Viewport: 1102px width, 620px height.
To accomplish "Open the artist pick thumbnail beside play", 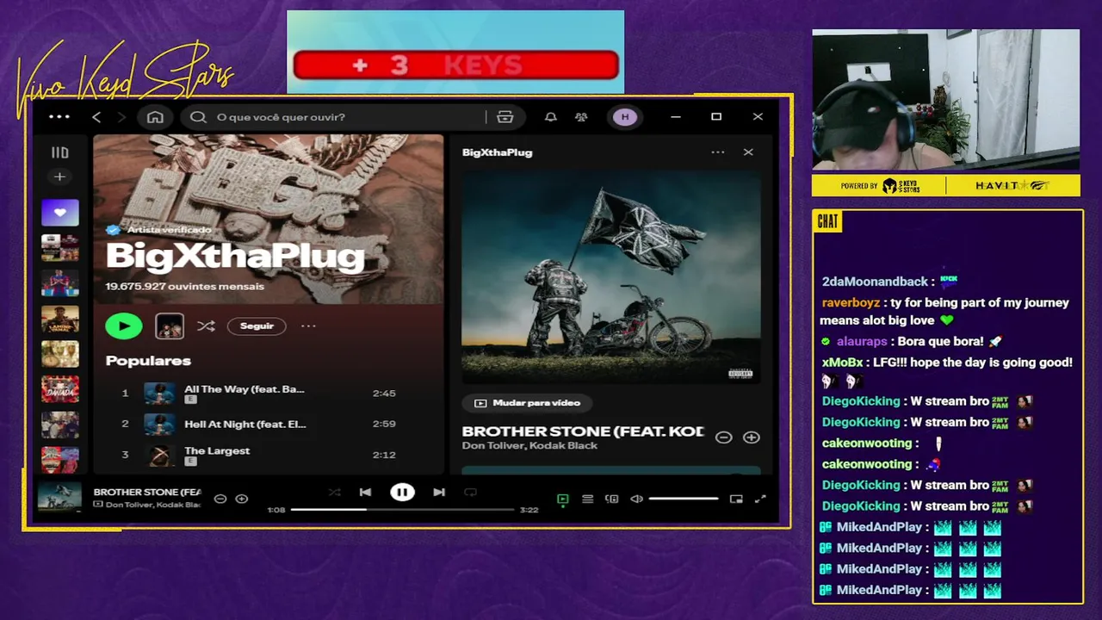I will 170,325.
